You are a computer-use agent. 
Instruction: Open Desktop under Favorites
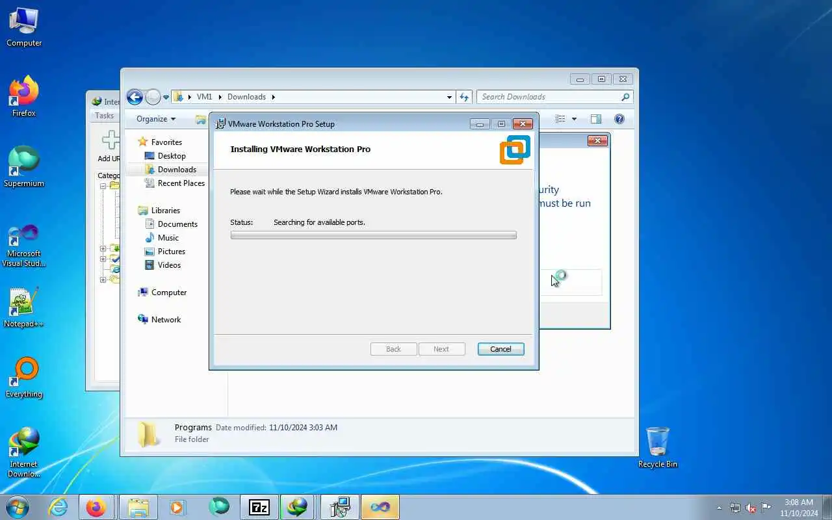click(x=172, y=156)
